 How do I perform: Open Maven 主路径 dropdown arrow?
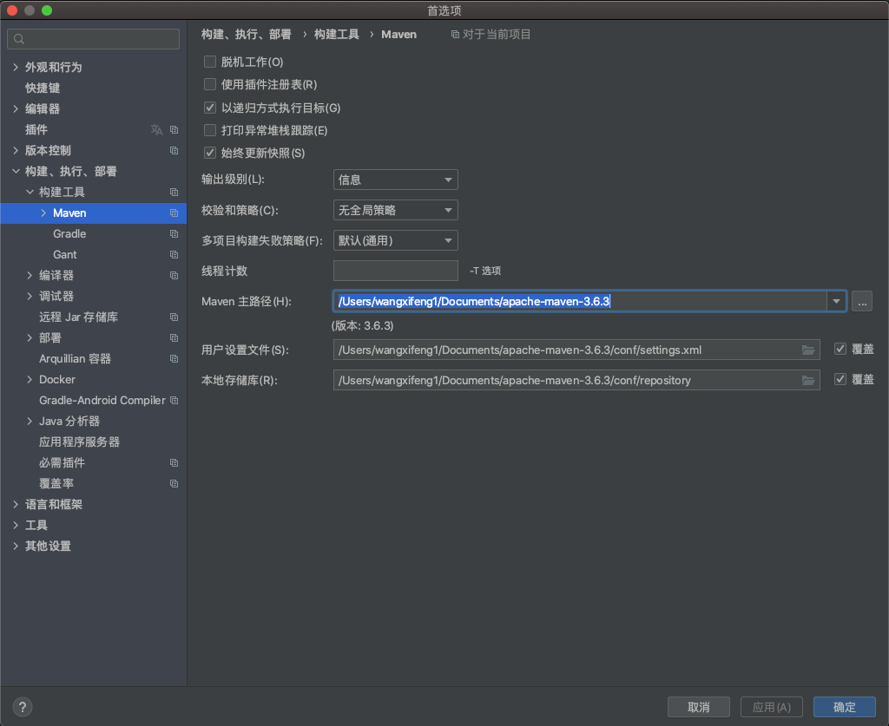point(836,301)
